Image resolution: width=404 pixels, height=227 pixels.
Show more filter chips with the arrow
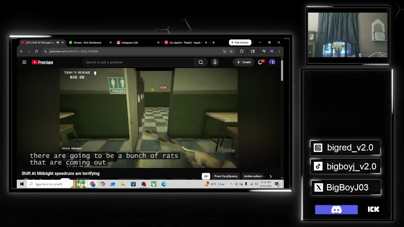tap(270, 176)
